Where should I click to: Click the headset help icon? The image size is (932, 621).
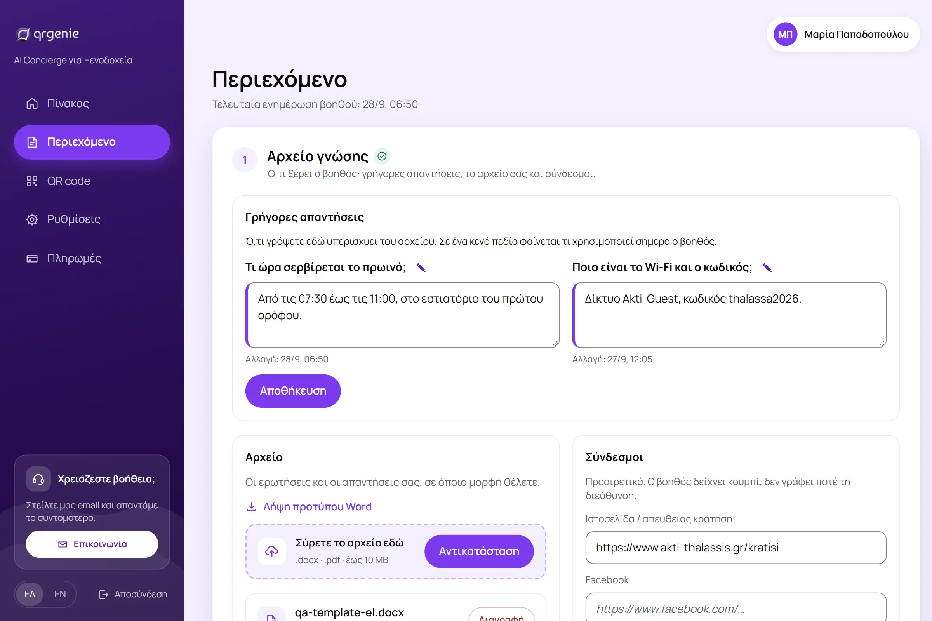pos(38,479)
